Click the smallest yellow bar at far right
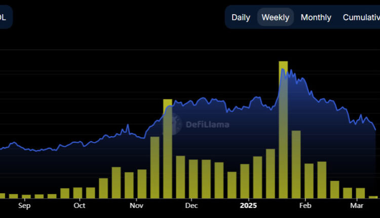Image resolution: width=380 pixels, height=218 pixels. (x=373, y=197)
